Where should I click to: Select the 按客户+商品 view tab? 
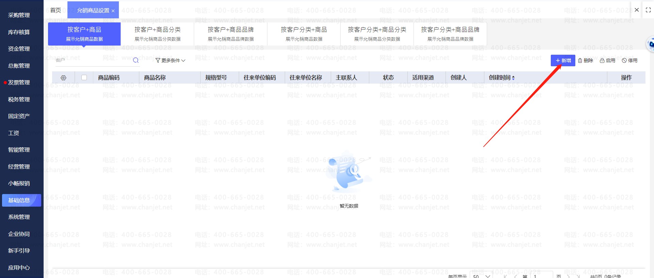click(84, 34)
